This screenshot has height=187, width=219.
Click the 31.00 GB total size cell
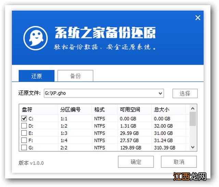(x=164, y=133)
